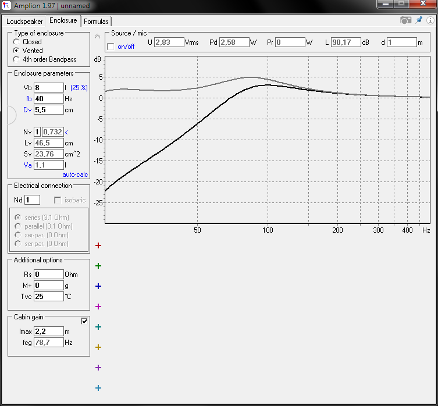The width and height of the screenshot is (438, 406).
Task: Click the 0,732 value next to Nv
Action: pyautogui.click(x=53, y=132)
